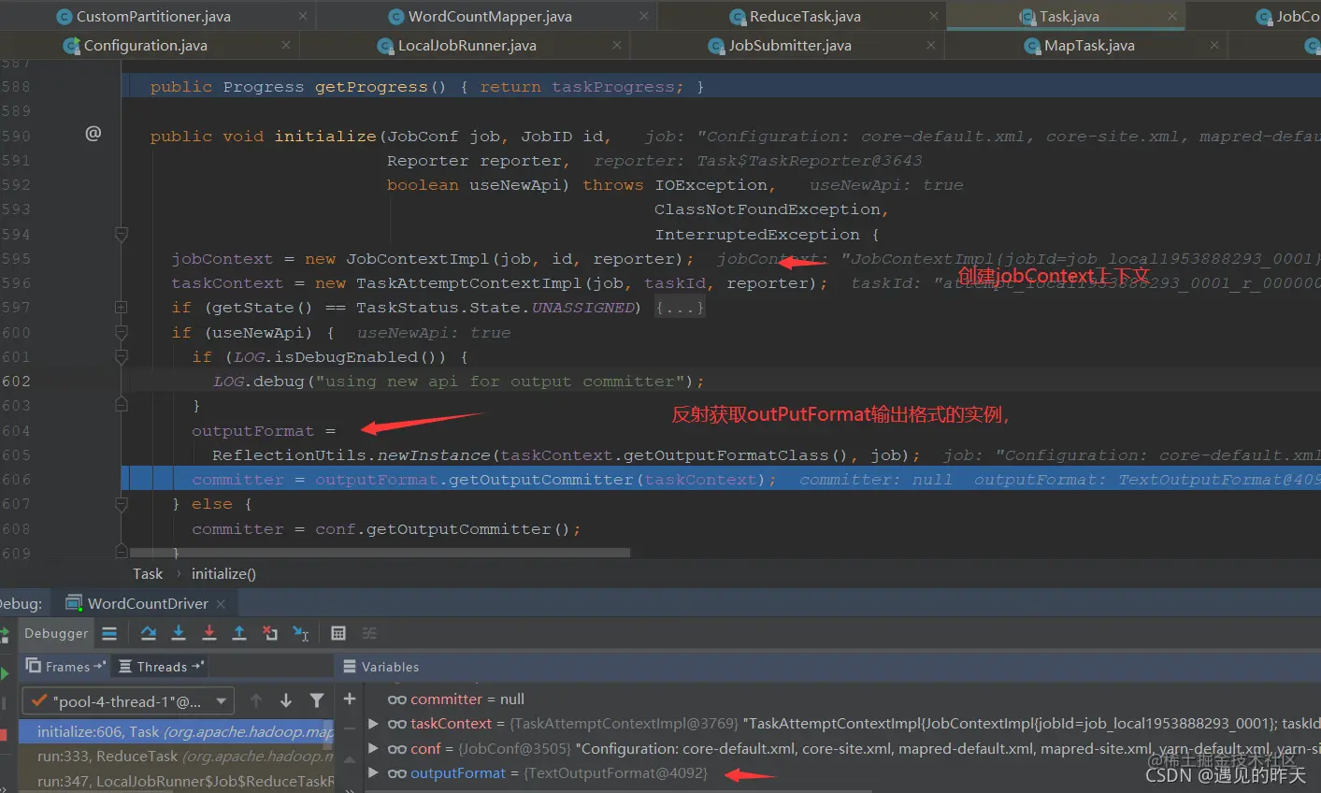Click Run to Cursor icon
This screenshot has width=1321, height=793.
click(301, 633)
